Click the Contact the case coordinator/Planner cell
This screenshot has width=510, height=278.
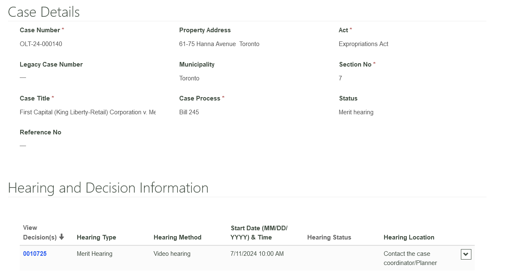coord(410,258)
